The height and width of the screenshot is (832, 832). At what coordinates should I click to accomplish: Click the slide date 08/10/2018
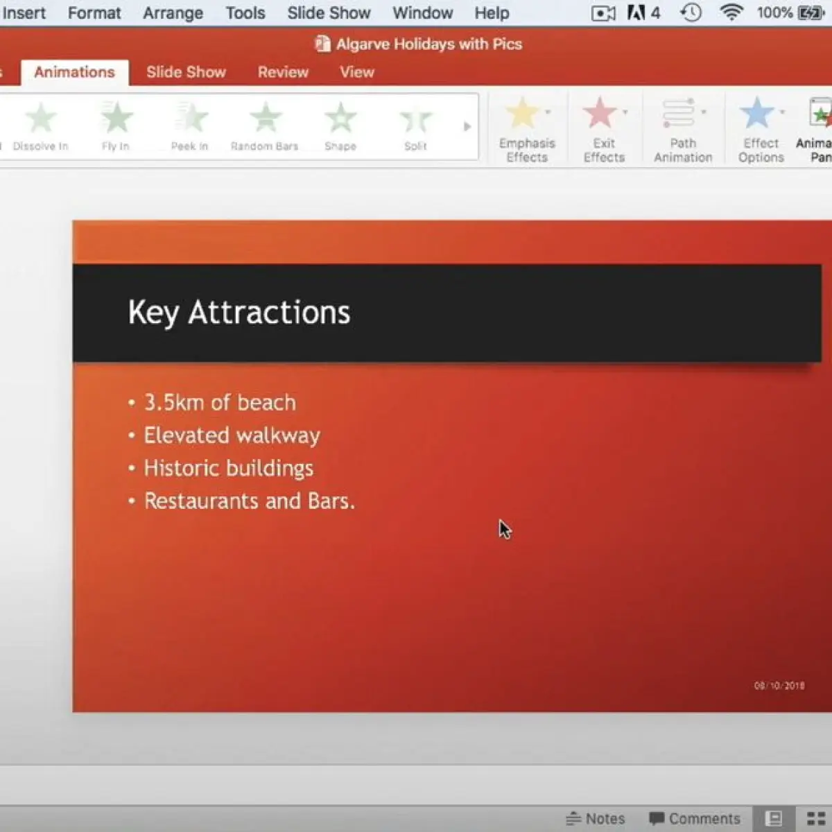779,686
